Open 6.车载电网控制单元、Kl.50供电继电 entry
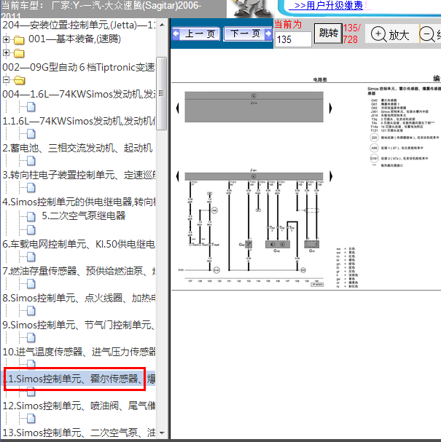 pos(79,244)
